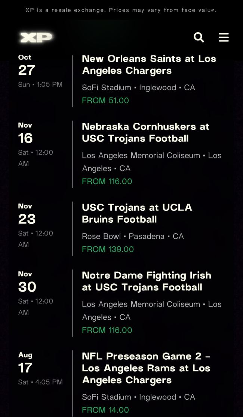Viewport: 243px width, 417px height.
Task: Click the FROM 14.00 price
Action: [x=105, y=410]
